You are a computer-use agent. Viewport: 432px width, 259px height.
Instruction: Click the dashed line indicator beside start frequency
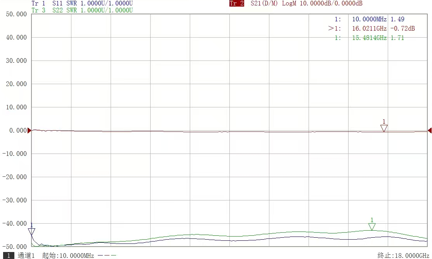[107, 256]
